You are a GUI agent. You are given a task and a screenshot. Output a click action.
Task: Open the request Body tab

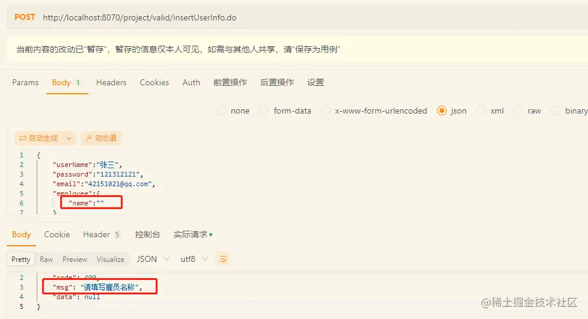point(66,82)
